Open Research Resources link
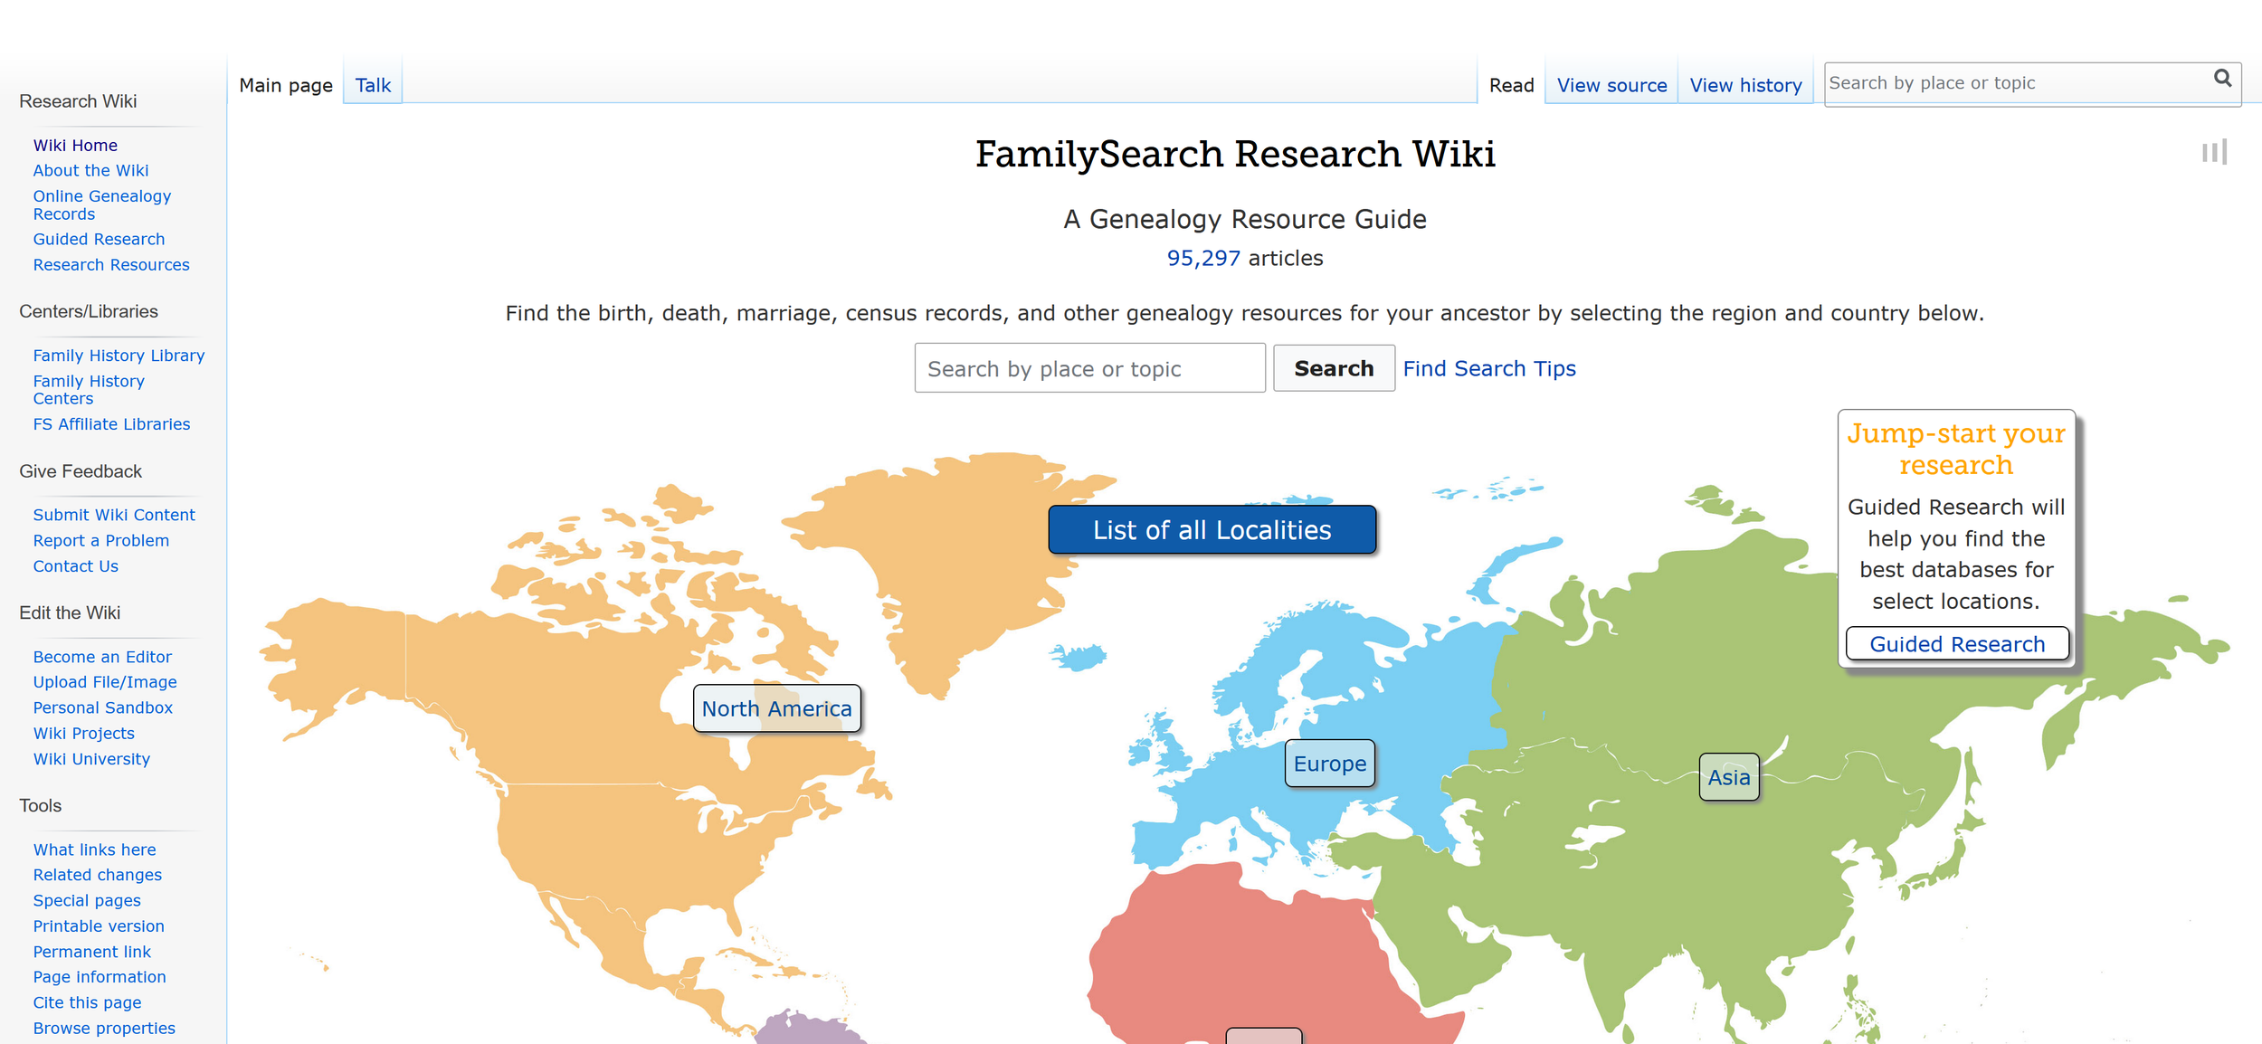Screen dimensions: 2262x1044 [x=111, y=264]
